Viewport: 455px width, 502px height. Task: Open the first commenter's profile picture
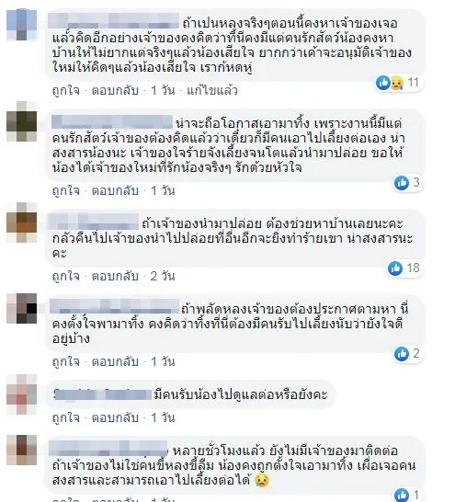(x=22, y=25)
